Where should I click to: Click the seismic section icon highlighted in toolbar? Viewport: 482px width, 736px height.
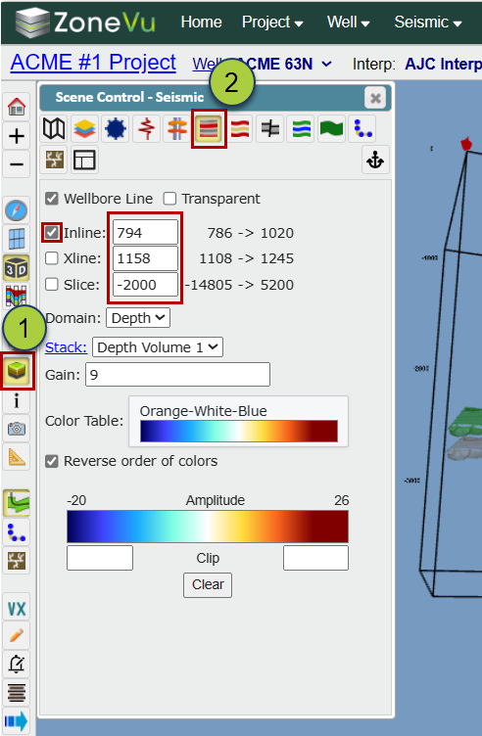point(209,128)
